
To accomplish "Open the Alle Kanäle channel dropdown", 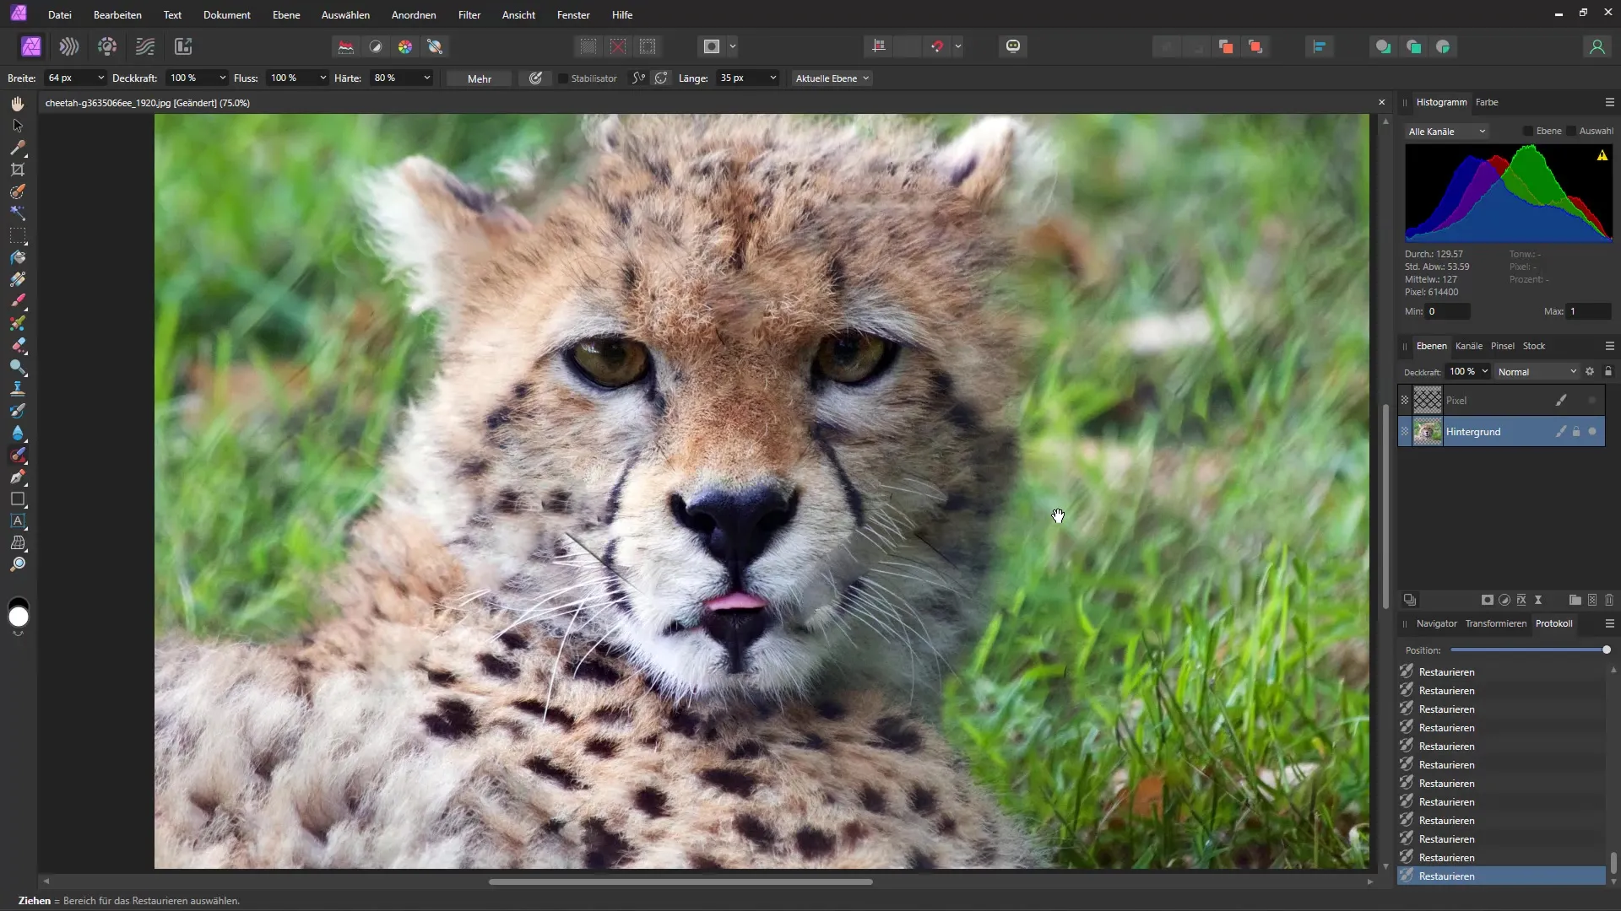I will (1447, 132).
